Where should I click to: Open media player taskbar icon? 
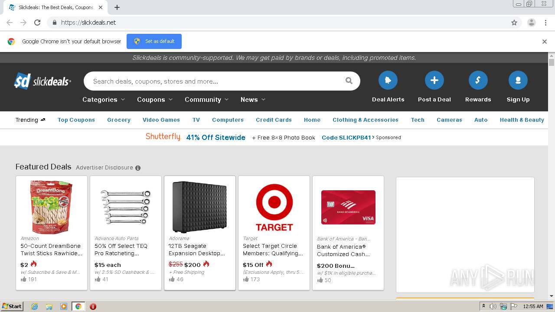pos(64,306)
